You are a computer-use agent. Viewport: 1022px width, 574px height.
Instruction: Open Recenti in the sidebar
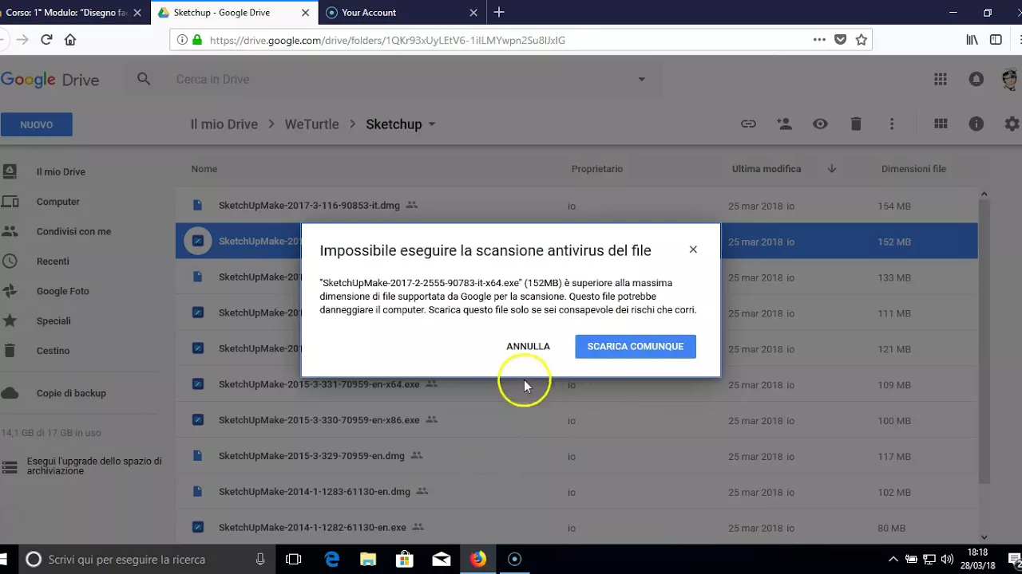click(53, 261)
